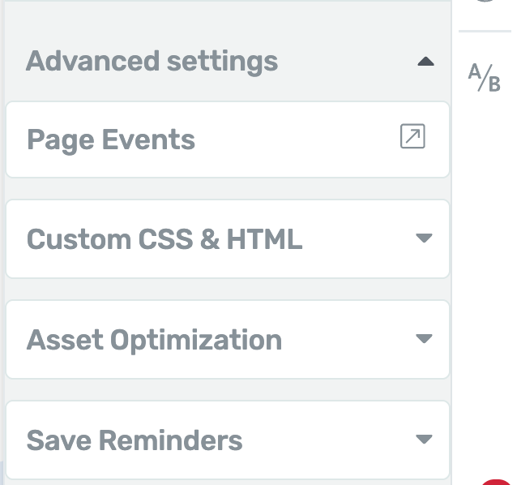The height and width of the screenshot is (485, 517).
Task: Click blank space inside Page Events card
Action: click(x=297, y=139)
